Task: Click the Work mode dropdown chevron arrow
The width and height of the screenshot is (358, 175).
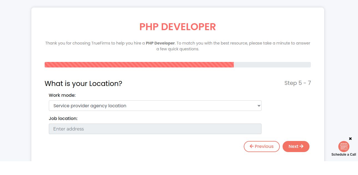Action: point(259,106)
